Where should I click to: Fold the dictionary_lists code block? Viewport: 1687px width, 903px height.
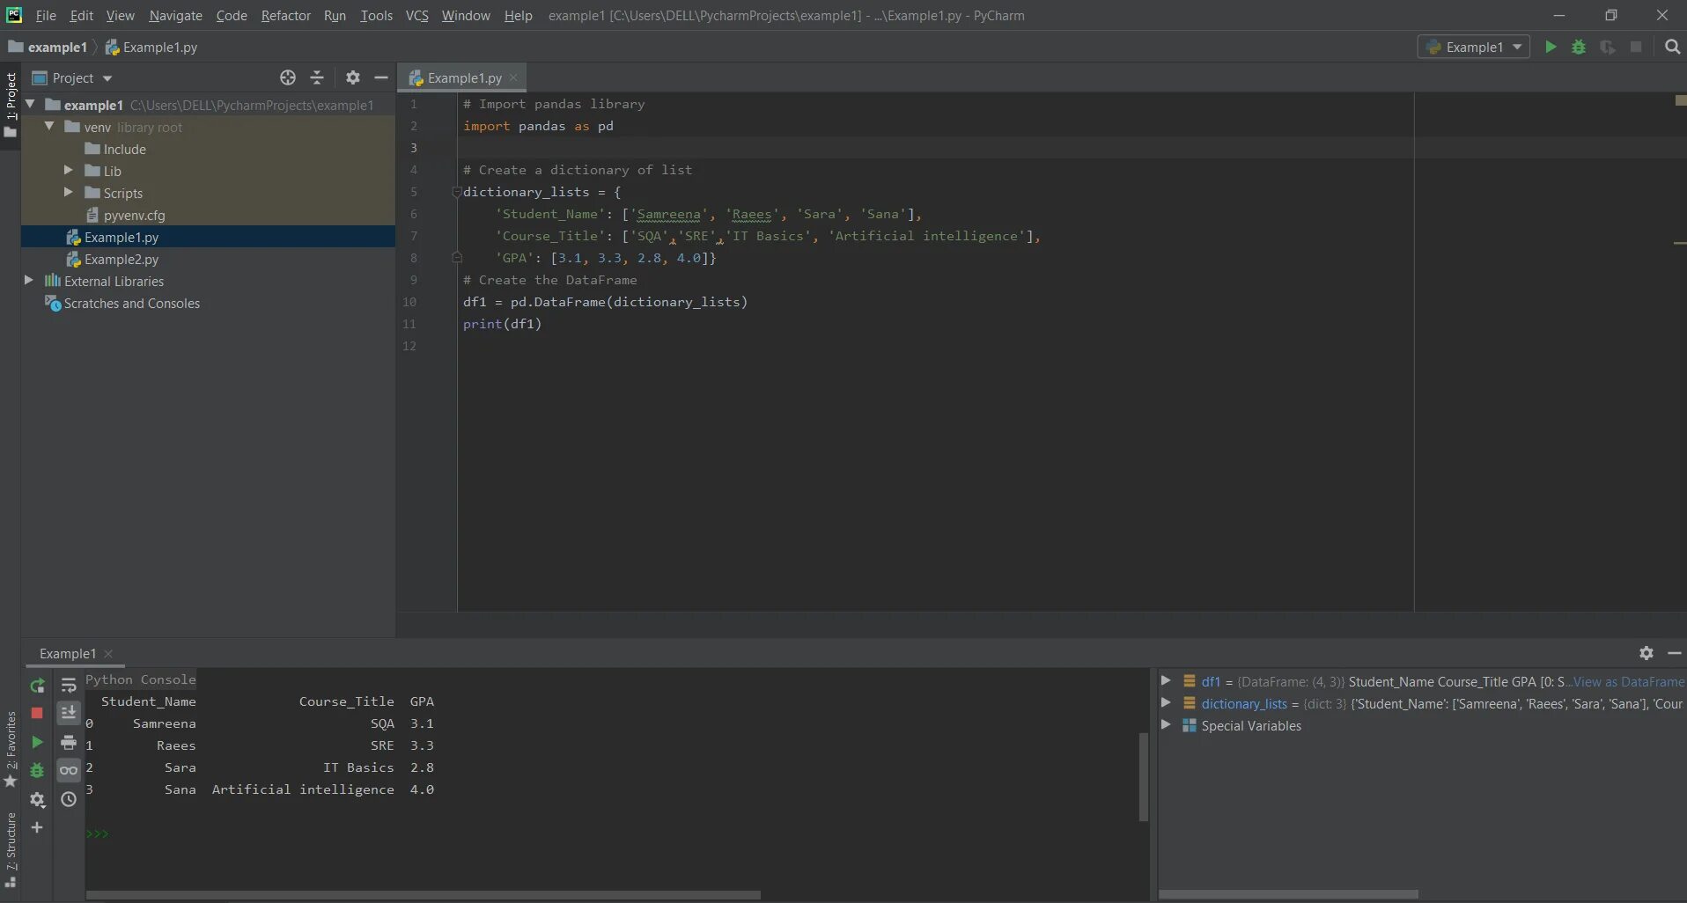456,192
